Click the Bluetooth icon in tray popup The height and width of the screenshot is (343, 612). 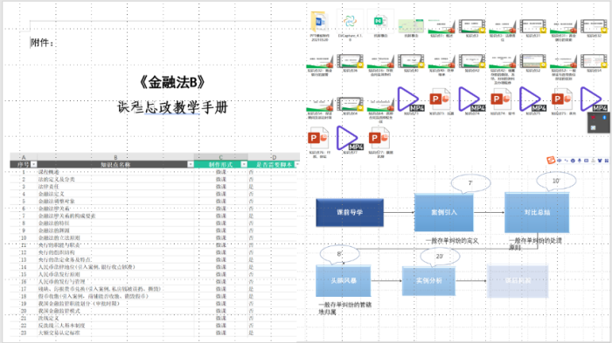click(x=604, y=117)
